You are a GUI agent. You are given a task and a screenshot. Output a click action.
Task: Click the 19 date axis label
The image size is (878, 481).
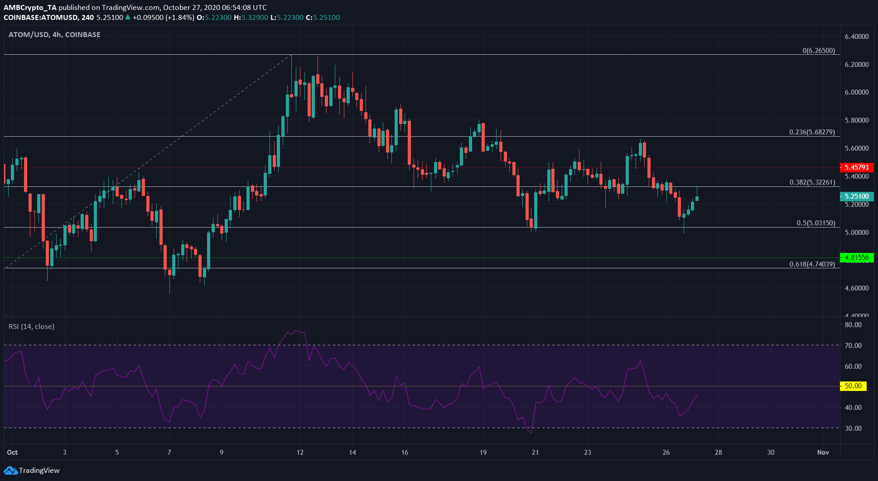pyautogui.click(x=483, y=452)
